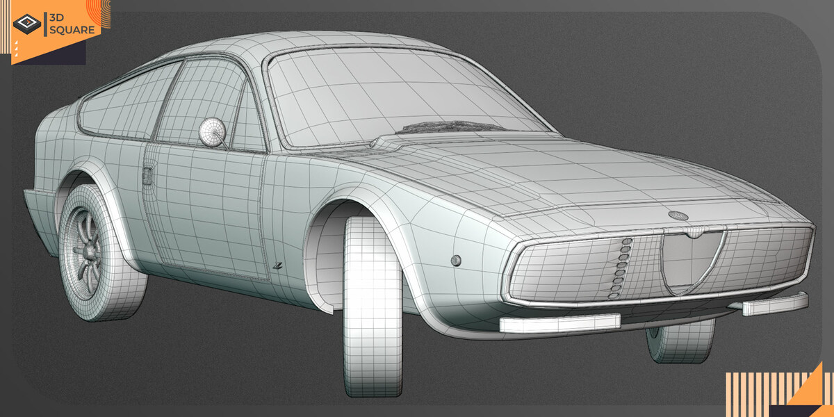The height and width of the screenshot is (417, 834).
Task: Select the round side mirror on the car
Action: (212, 132)
